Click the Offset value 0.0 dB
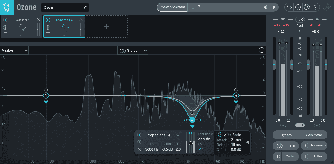 click(236, 150)
